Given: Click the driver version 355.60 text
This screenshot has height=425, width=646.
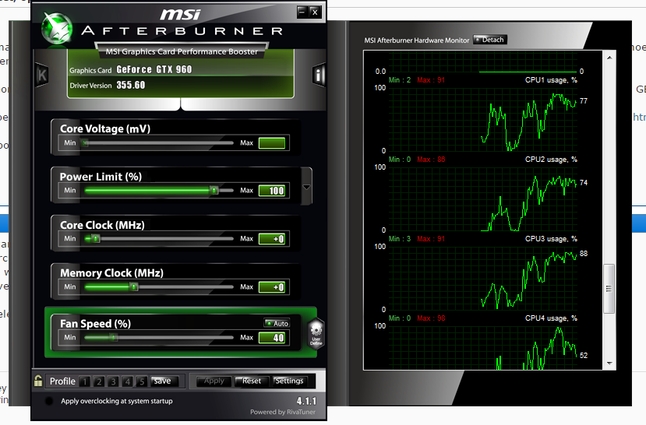Looking at the screenshot, I should pyautogui.click(x=131, y=85).
